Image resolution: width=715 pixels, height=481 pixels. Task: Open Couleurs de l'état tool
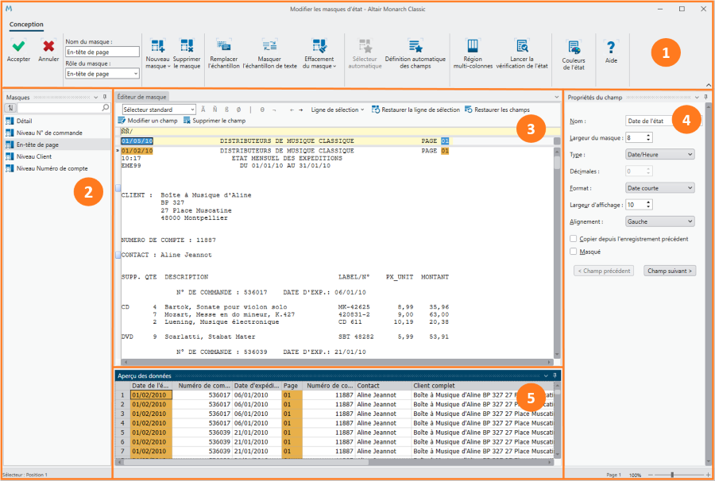[574, 48]
